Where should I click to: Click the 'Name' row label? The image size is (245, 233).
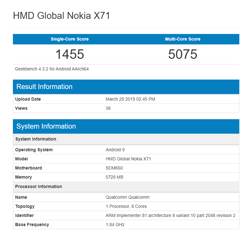21,197
